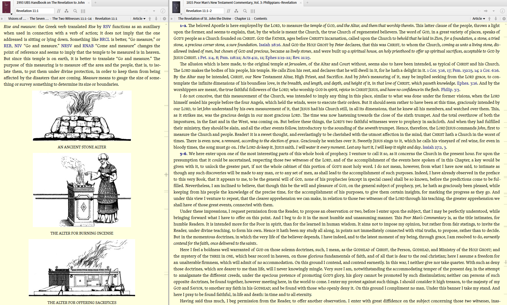507x305 pixels.
Task: Open Poor Man's Commentary book cover panel menu
Action: pyautogui.click(x=176, y=7)
